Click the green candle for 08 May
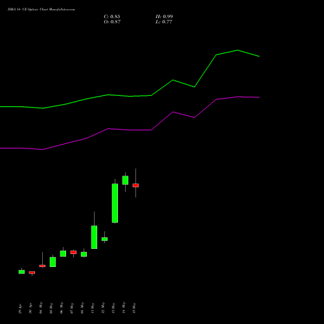 84,254
